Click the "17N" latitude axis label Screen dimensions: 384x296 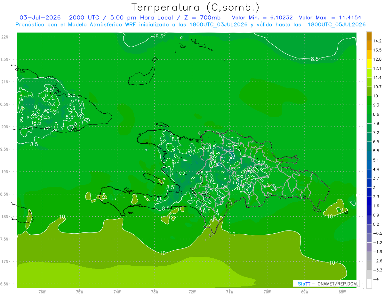(5, 262)
